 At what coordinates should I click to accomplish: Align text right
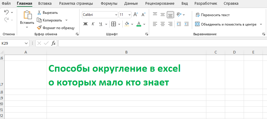click(x=170, y=24)
